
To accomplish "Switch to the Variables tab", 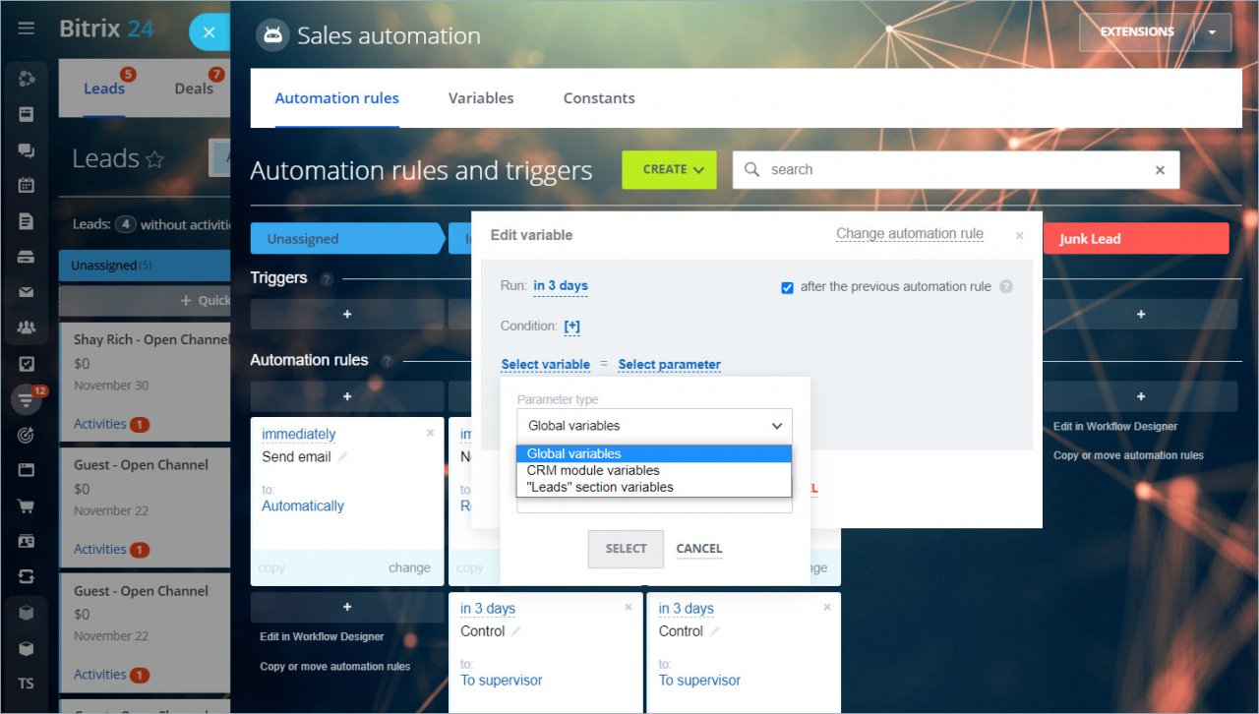I will coord(481,98).
